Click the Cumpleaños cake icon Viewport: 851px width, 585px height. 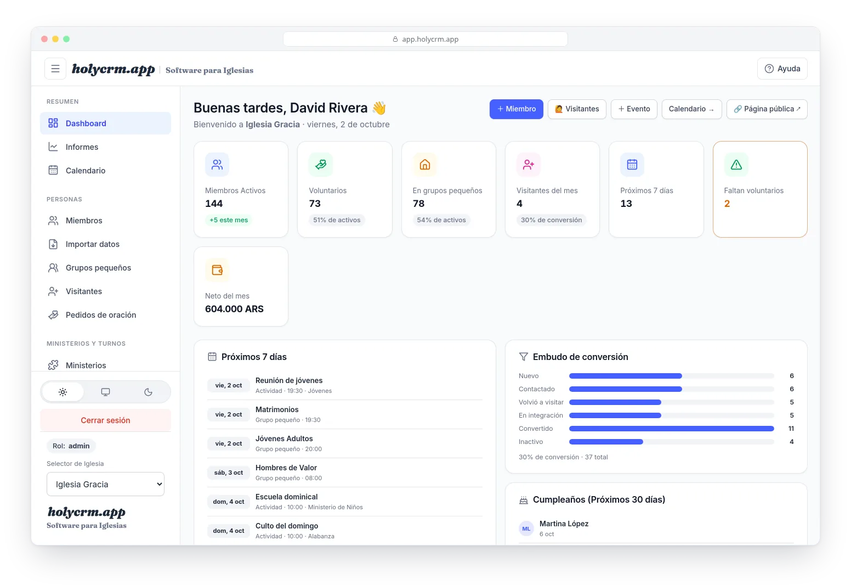pos(524,500)
